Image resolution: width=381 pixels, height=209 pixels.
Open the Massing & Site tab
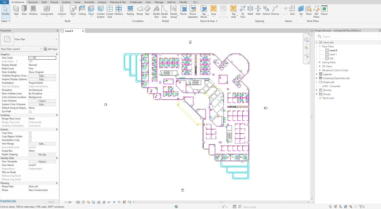coord(118,2)
